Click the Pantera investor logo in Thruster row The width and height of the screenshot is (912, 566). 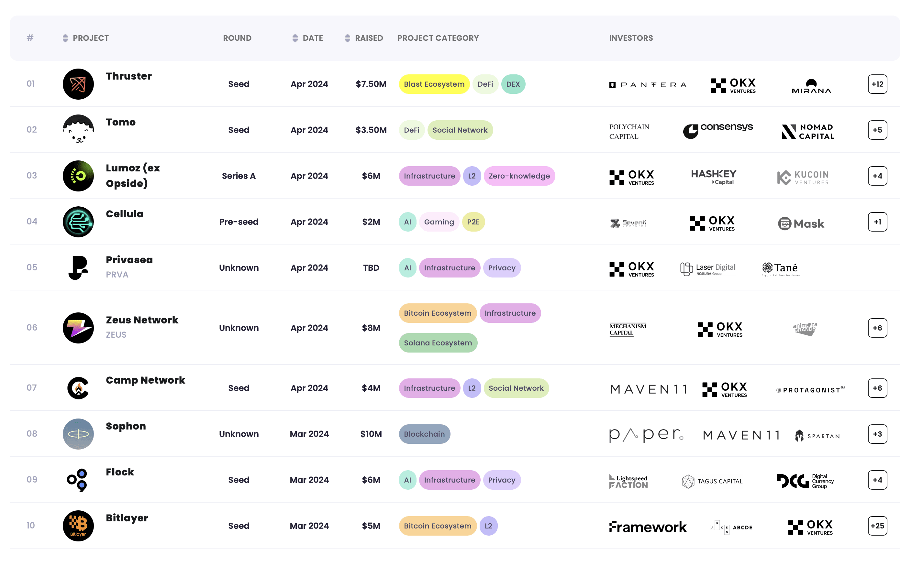click(x=648, y=85)
